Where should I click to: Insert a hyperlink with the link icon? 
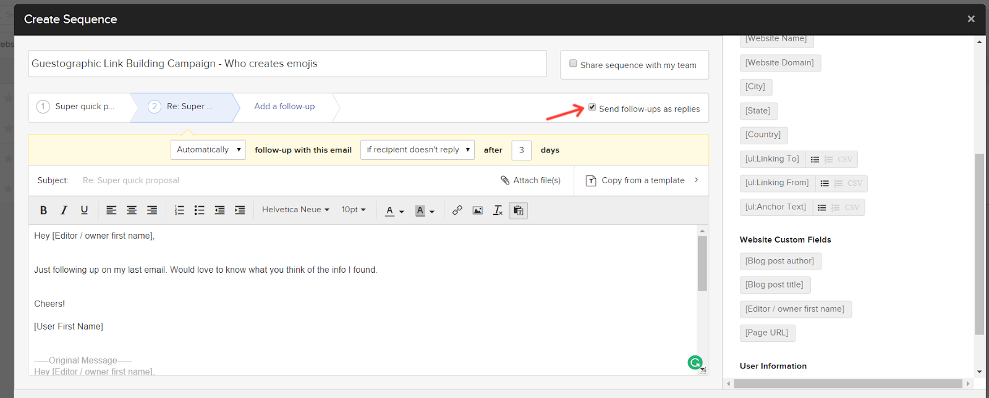457,210
